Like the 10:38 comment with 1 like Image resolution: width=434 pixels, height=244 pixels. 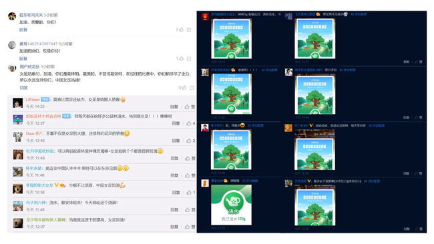coord(189,192)
